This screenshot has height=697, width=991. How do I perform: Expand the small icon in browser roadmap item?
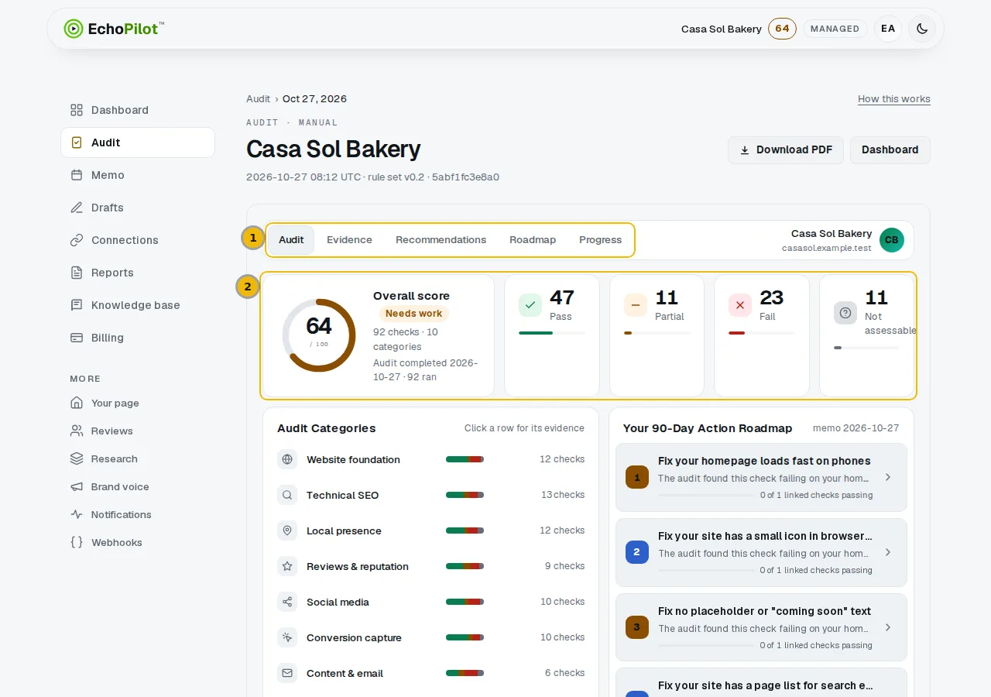761,552
